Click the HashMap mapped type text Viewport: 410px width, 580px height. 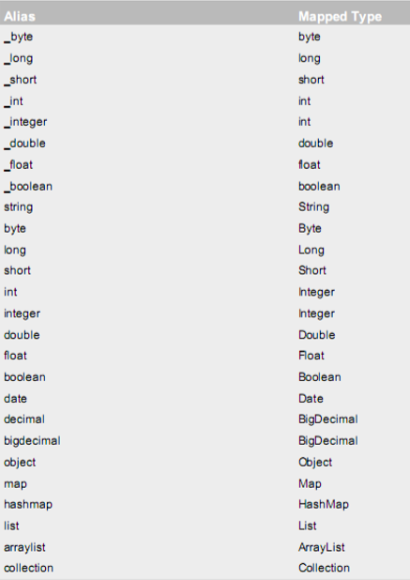(x=324, y=505)
